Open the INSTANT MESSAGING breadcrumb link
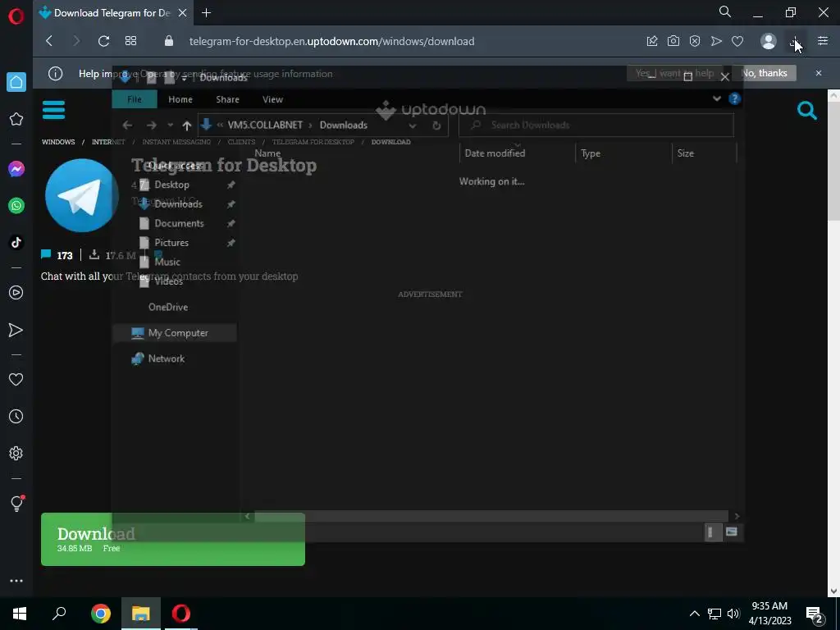Viewport: 840px width, 630px height. pyautogui.click(x=176, y=142)
